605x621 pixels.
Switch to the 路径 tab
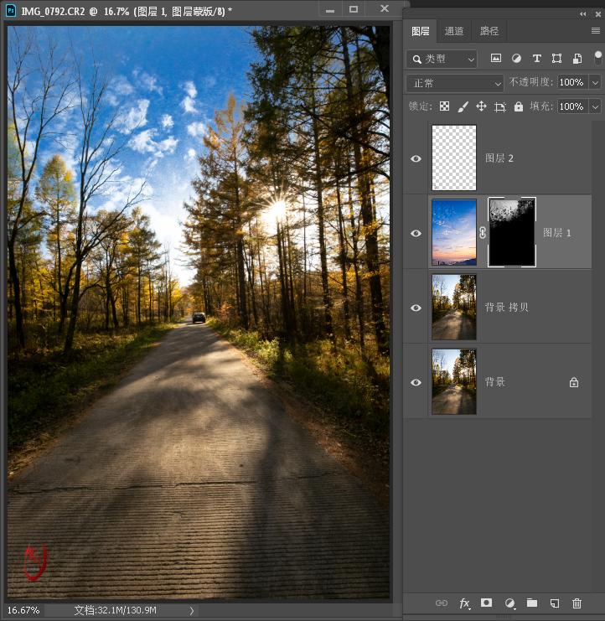click(489, 31)
